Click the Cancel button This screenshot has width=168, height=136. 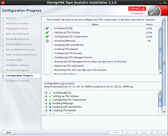tap(159, 132)
